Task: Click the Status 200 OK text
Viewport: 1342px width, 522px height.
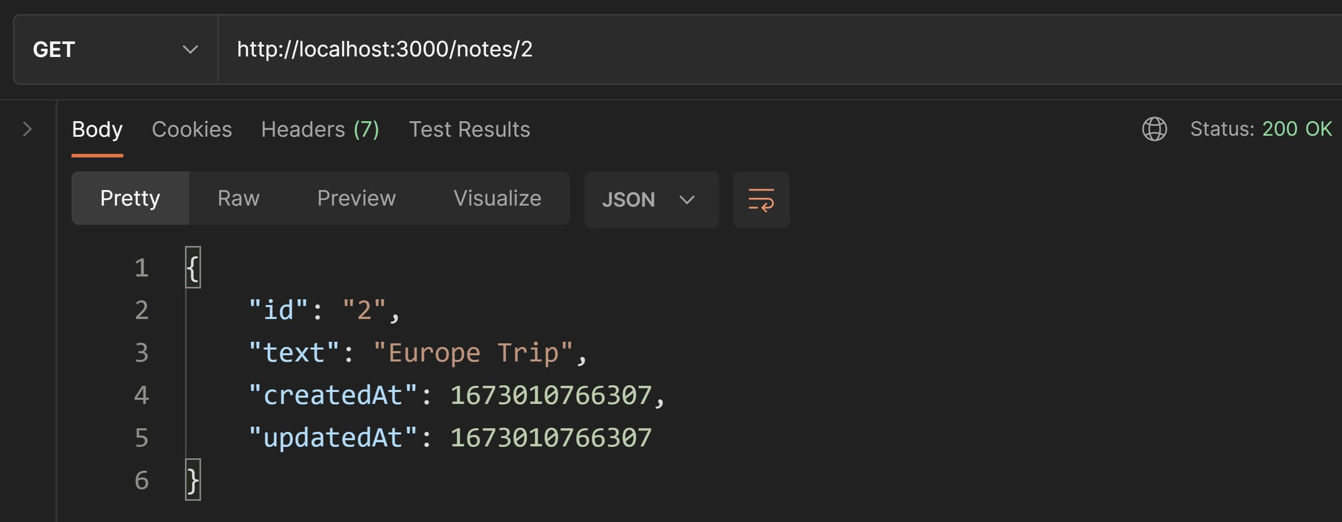Action: (1261, 128)
